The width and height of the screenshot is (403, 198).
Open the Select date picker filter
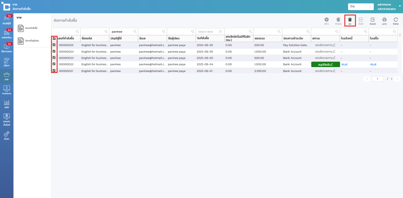[x=210, y=32]
